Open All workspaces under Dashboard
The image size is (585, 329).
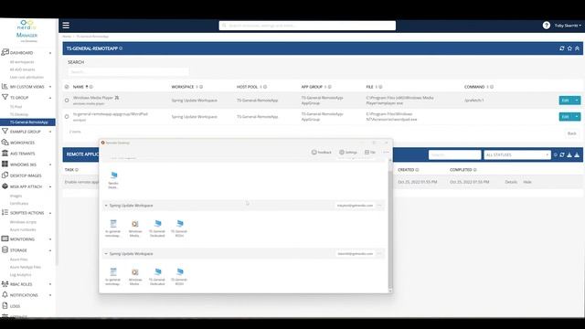22,62
